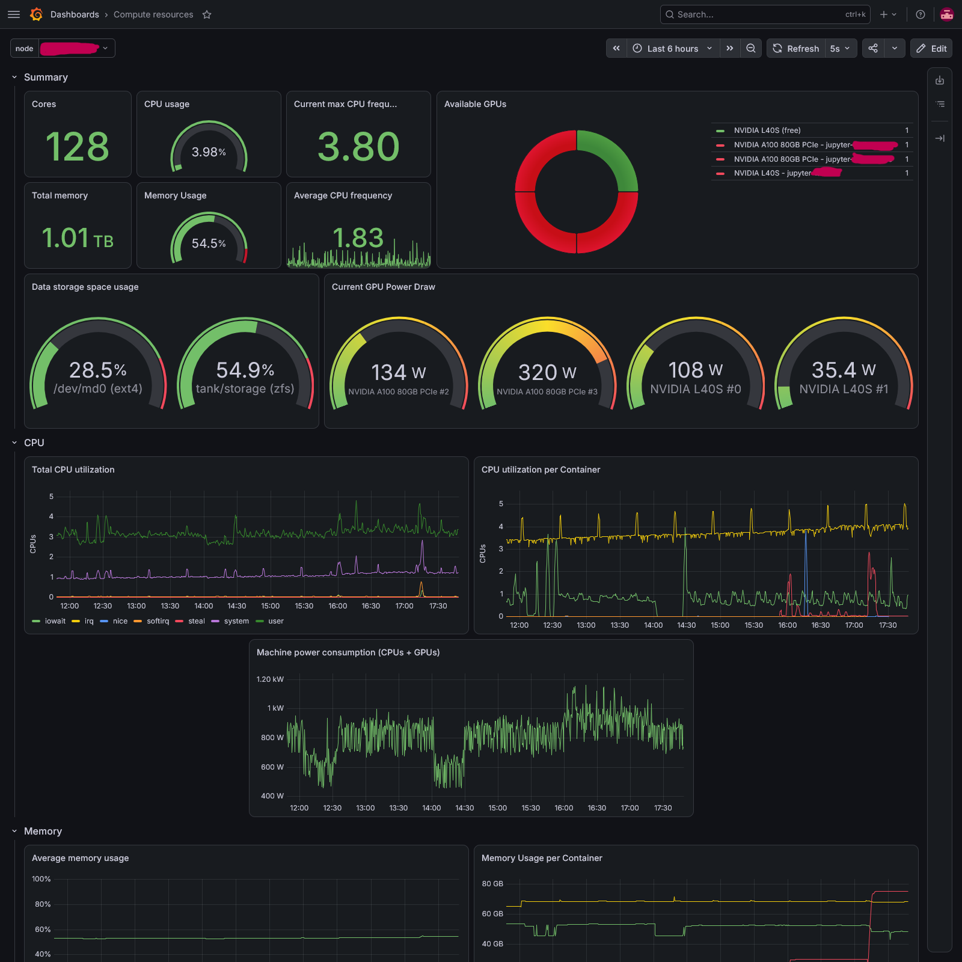Toggle the iowait series in legend
The height and width of the screenshot is (962, 962).
click(x=49, y=621)
